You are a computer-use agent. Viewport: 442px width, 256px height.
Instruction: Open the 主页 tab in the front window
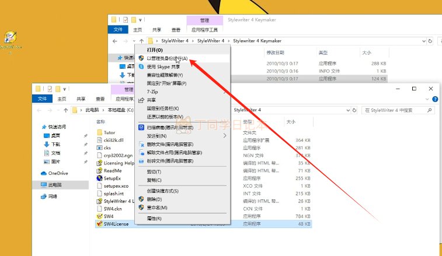click(62, 99)
